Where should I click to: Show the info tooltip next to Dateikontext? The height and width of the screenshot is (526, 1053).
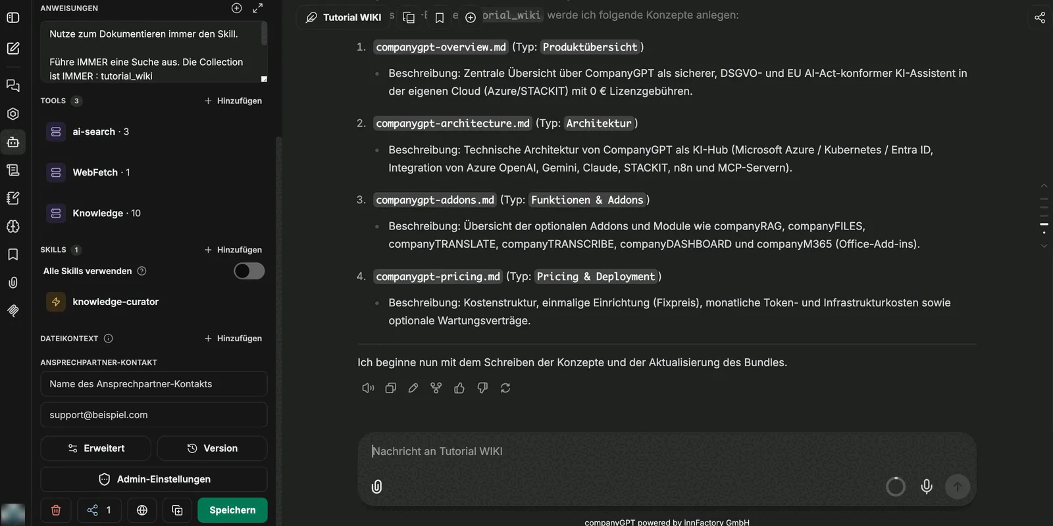coord(109,339)
